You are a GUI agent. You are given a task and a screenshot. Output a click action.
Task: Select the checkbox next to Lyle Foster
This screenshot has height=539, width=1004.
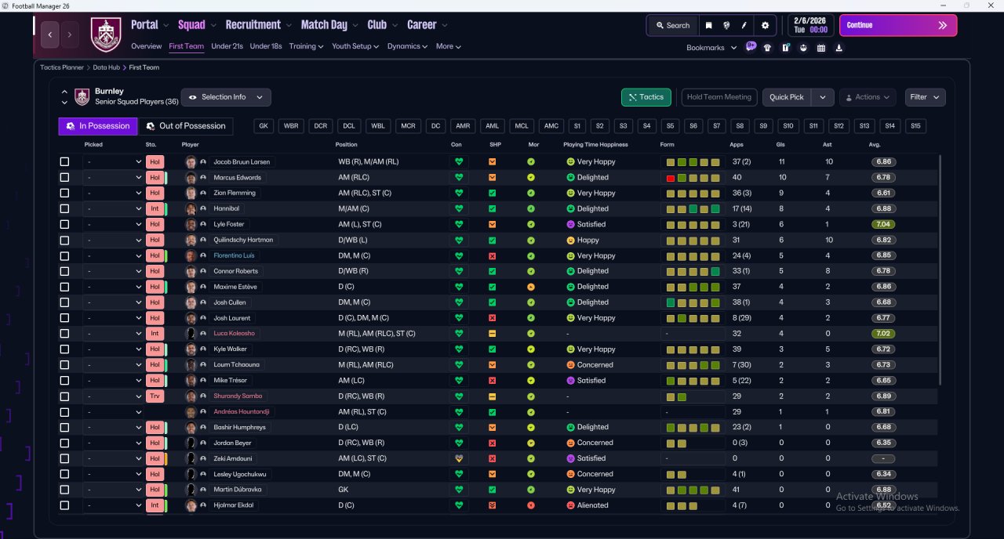point(64,225)
